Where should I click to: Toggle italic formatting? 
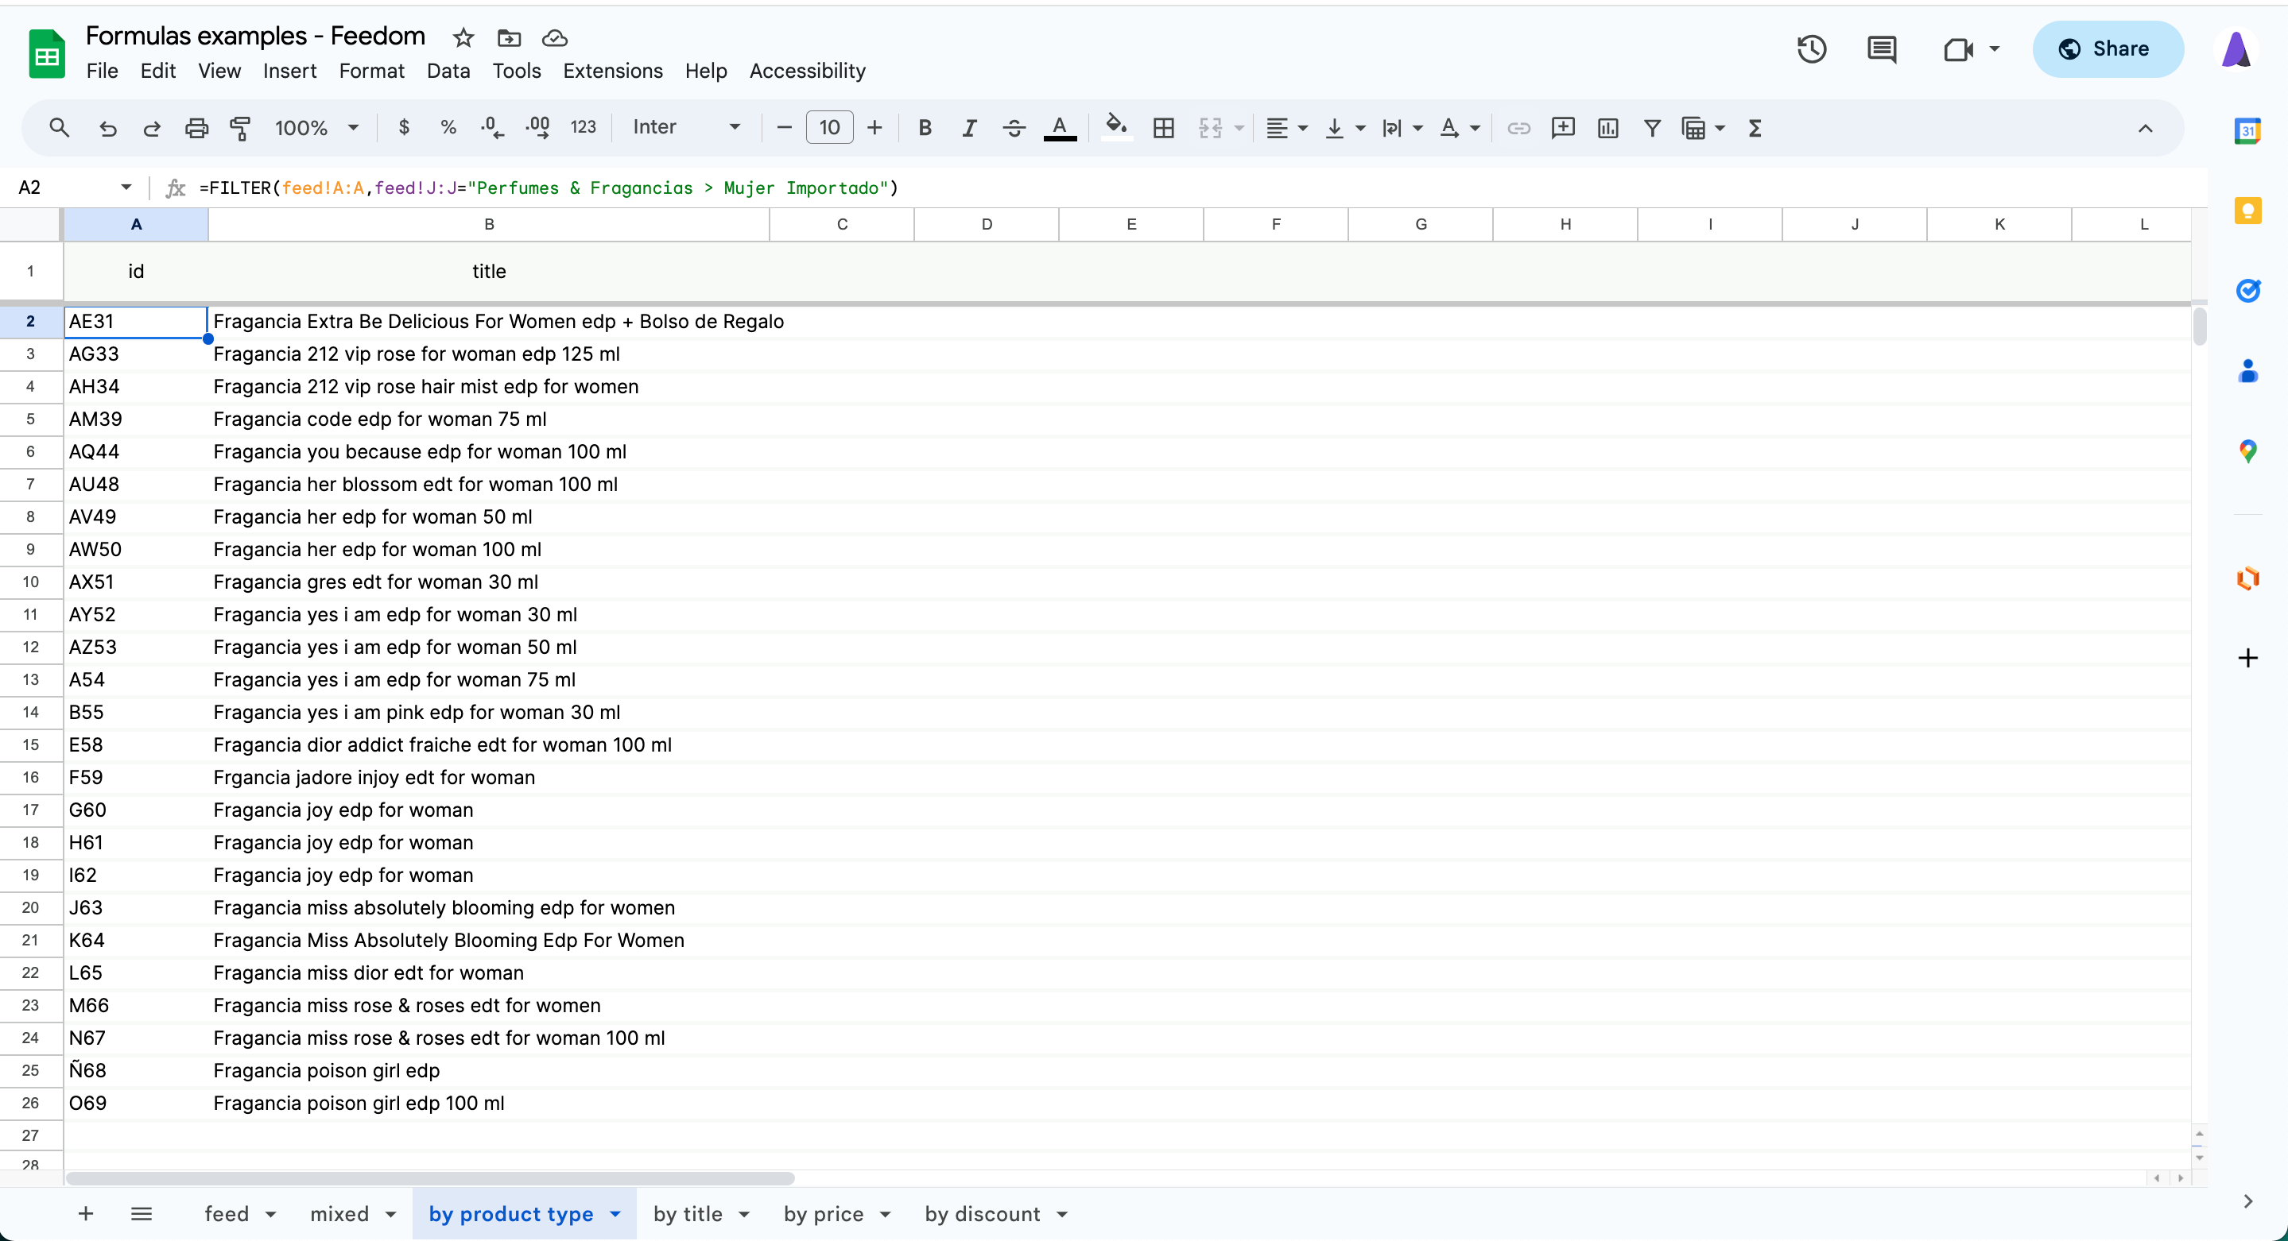point(969,128)
